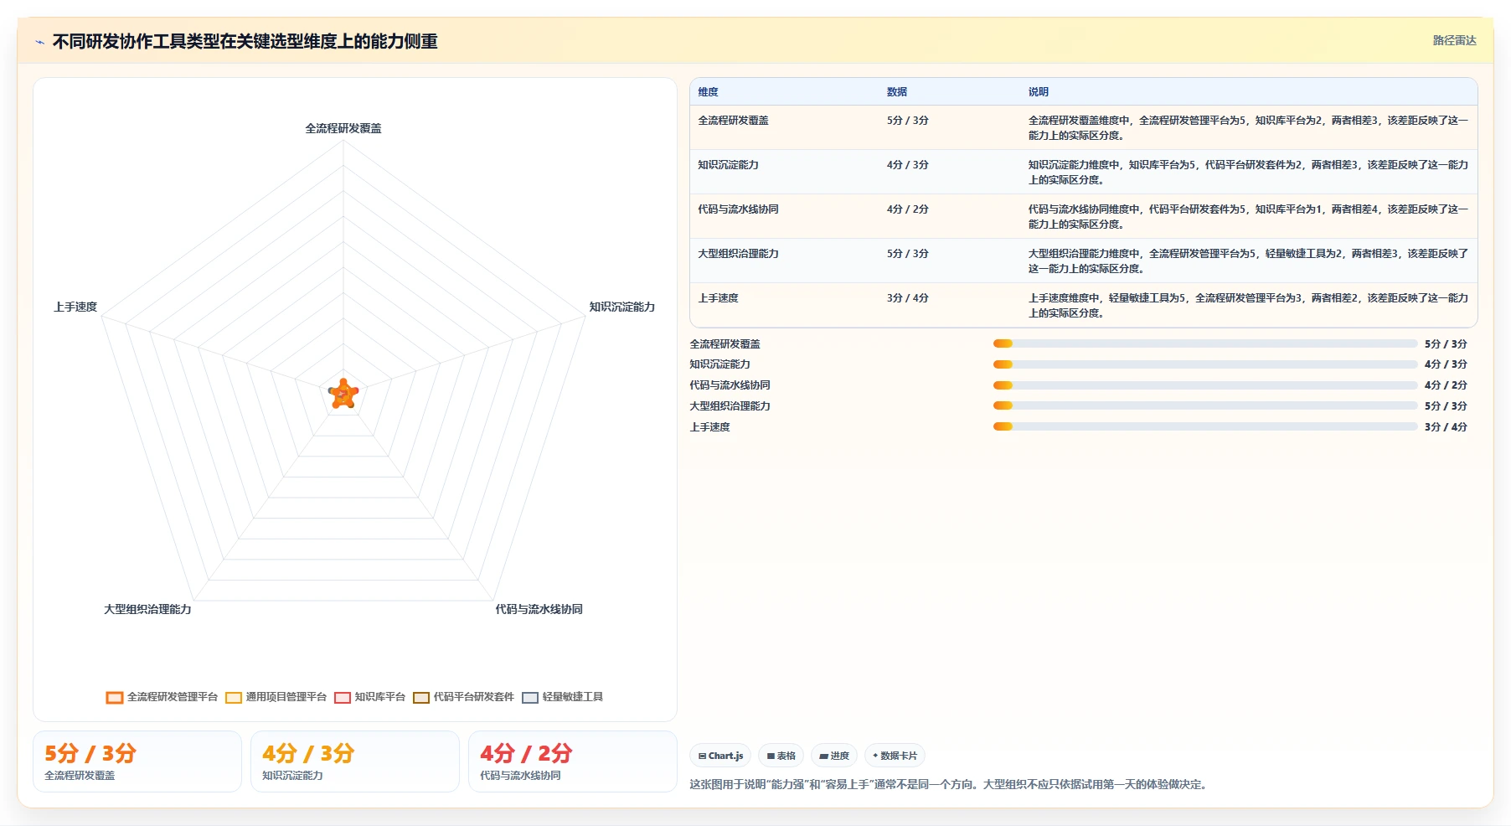Screen dimensions: 1511x826
Task: Click 全流程研发覆盖 progress bar
Action: 1204,343
